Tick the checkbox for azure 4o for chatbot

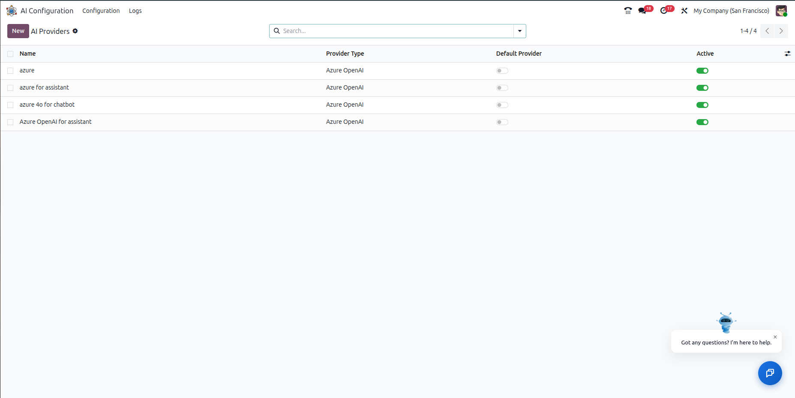coord(10,105)
